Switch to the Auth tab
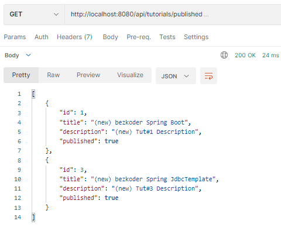 point(42,37)
